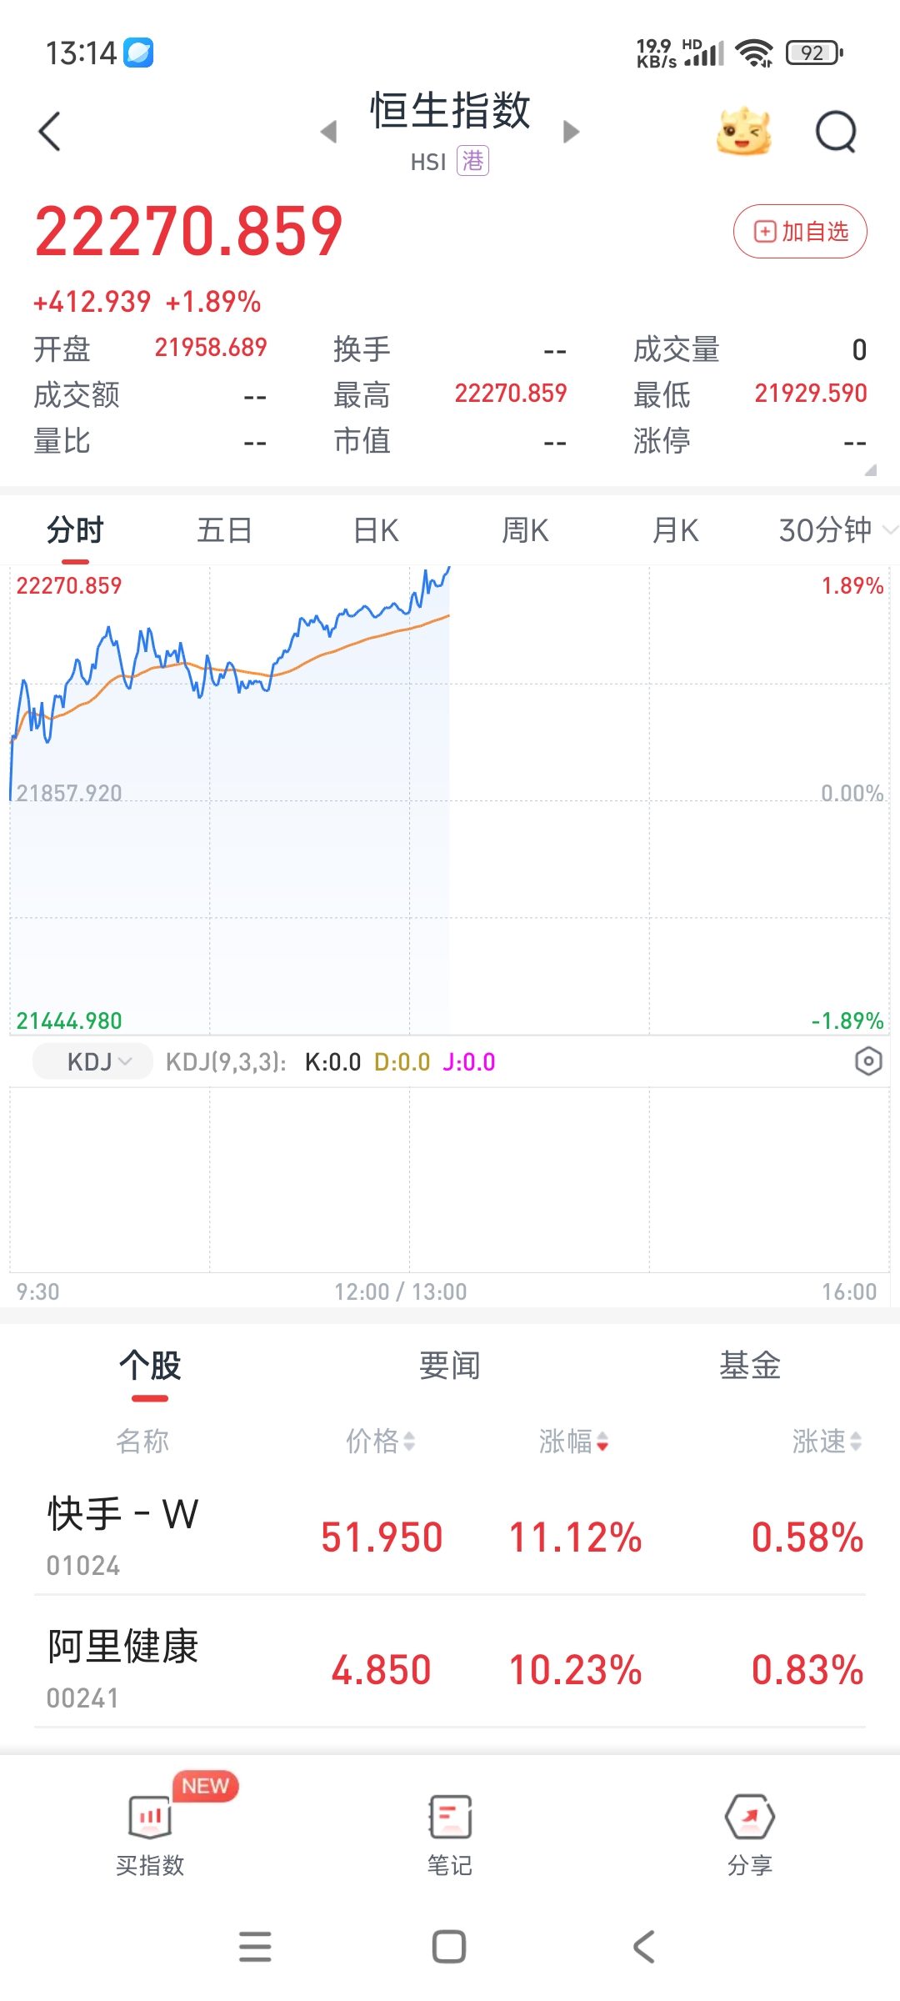Open the 快手-W stock row
The image size is (900, 2001).
point(450,1536)
